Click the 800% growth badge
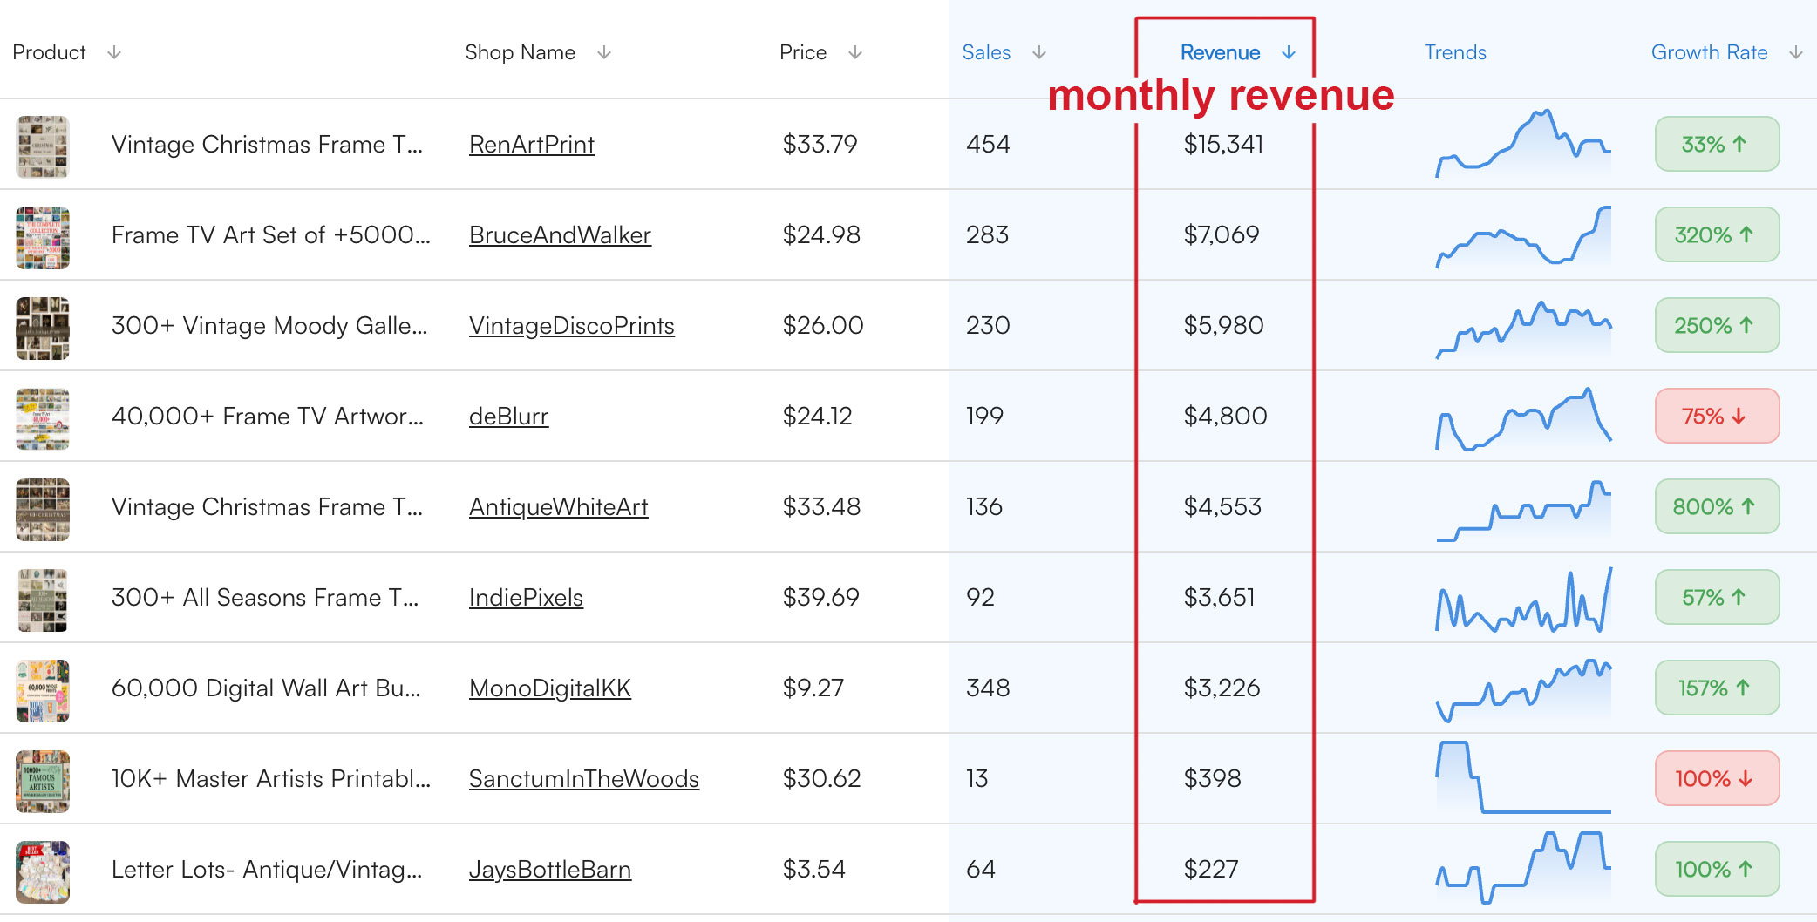 coord(1717,507)
